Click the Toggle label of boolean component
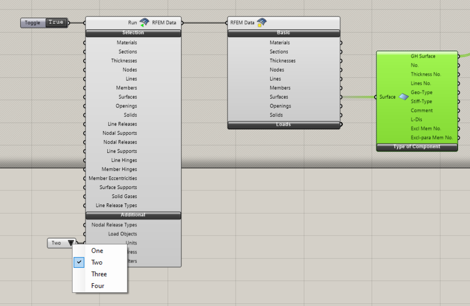 point(32,23)
